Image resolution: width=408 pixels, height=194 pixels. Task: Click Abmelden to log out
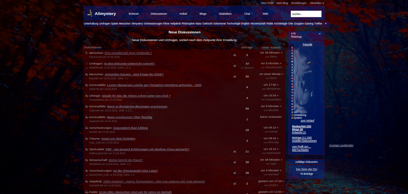[317, 3]
